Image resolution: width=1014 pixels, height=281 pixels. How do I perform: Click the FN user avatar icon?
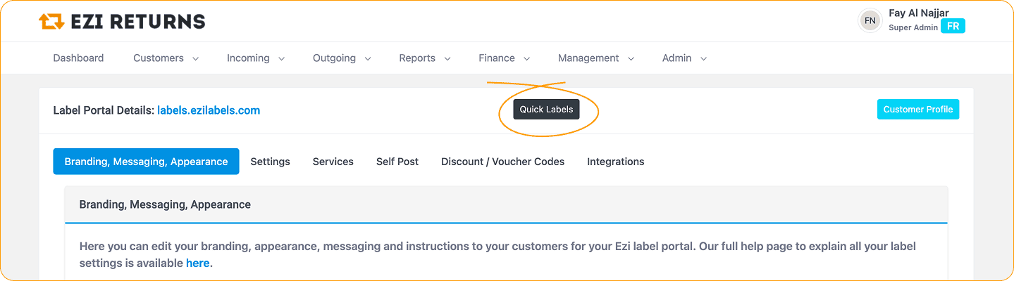tap(870, 21)
